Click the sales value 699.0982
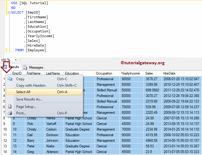The image size is (202, 155). (x=153, y=90)
